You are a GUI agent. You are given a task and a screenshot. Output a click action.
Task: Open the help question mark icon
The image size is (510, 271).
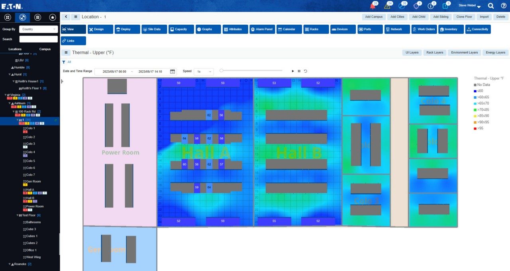[x=504, y=6]
